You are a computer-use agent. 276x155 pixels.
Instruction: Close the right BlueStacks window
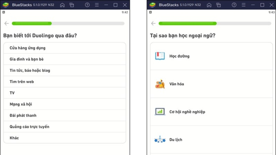point(272,5)
